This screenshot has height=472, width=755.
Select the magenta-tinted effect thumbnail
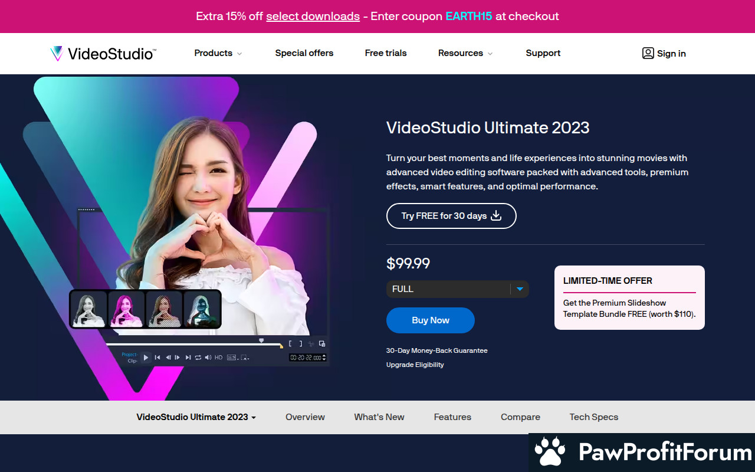pyautogui.click(x=126, y=309)
